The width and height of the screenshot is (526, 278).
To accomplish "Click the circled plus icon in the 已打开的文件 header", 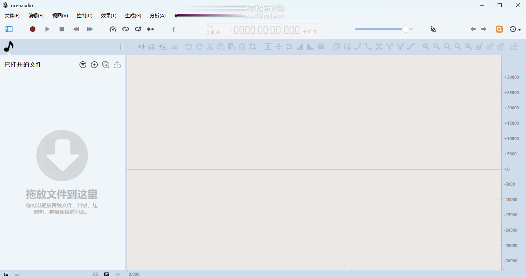I will click(x=94, y=65).
